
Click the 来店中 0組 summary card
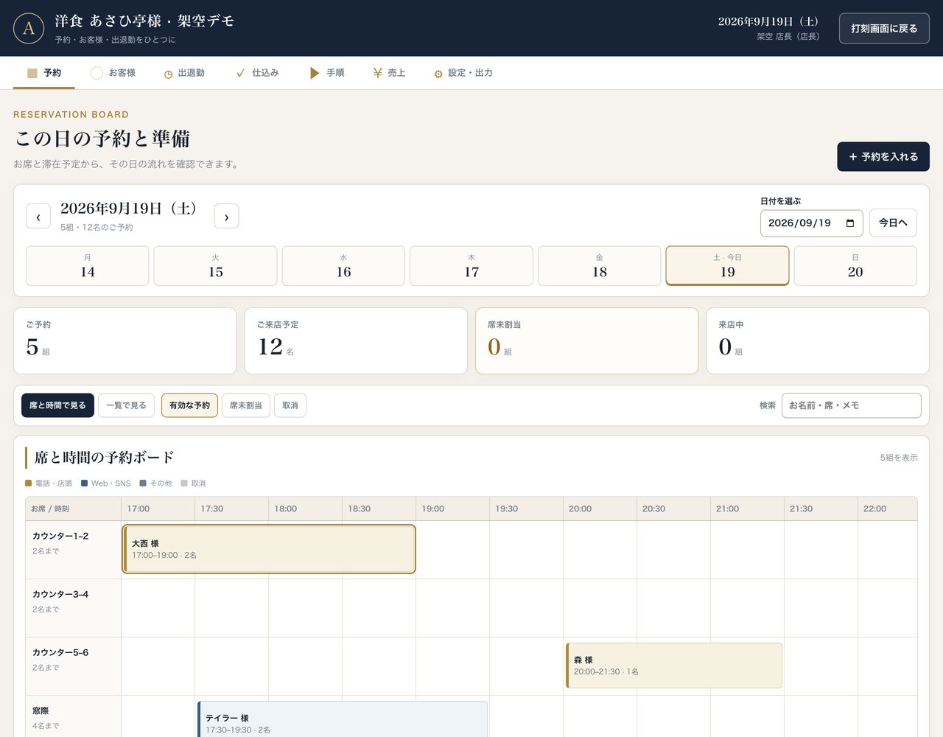[x=818, y=340]
